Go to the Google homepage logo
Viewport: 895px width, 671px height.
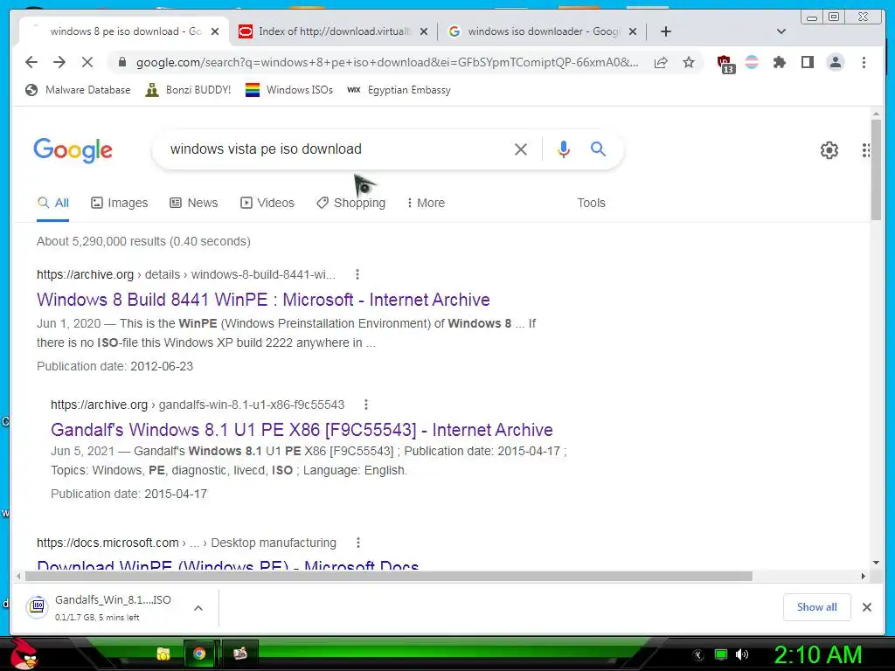[x=73, y=150]
